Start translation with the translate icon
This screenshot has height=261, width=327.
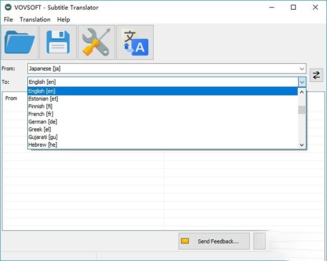click(x=135, y=42)
